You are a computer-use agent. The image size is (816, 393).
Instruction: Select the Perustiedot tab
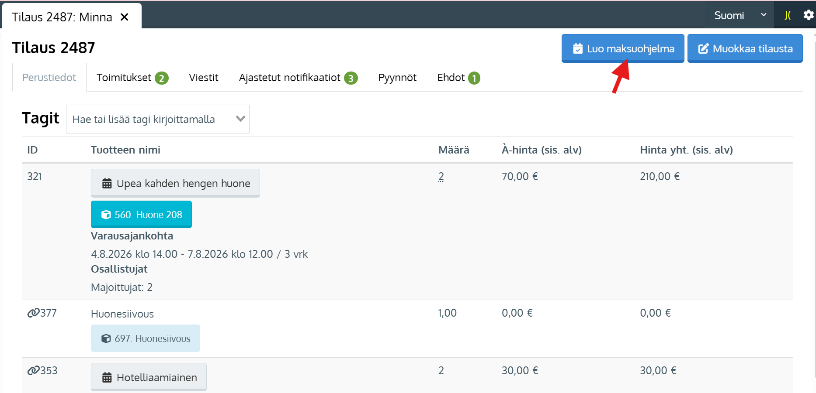coord(49,78)
